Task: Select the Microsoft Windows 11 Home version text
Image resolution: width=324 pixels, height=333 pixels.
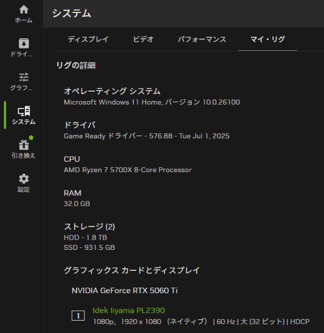Action: (x=152, y=102)
